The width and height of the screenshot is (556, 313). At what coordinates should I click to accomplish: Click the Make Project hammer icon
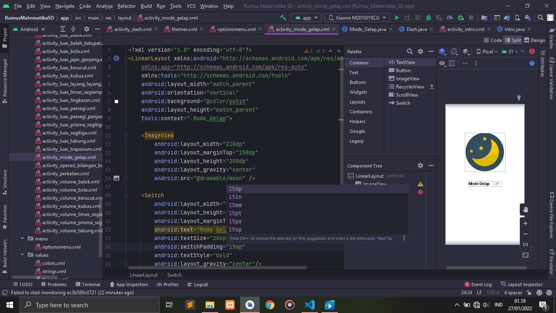pyautogui.click(x=283, y=18)
